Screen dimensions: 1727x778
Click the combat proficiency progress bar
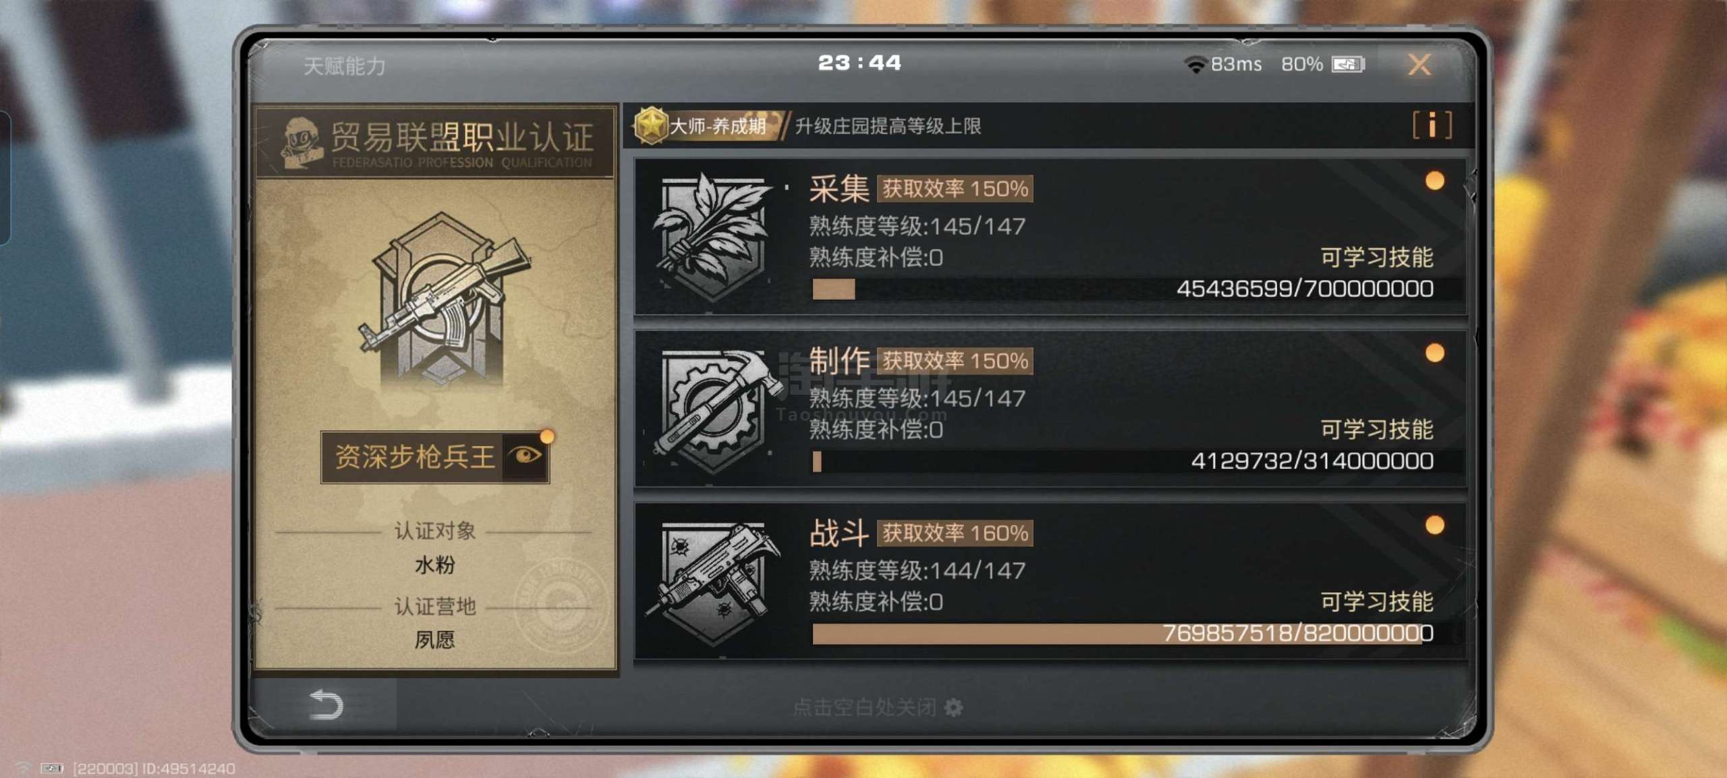click(1123, 634)
